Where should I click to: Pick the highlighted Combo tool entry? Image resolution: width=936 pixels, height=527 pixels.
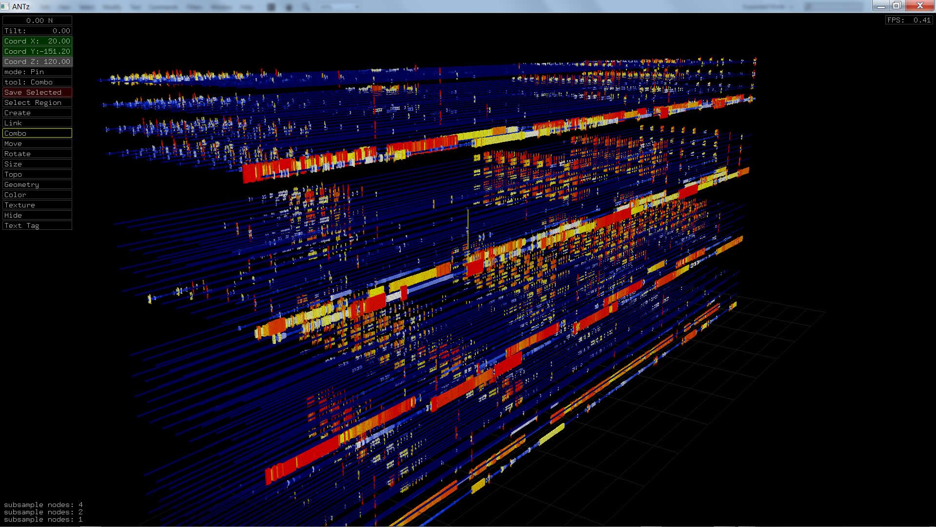37,133
